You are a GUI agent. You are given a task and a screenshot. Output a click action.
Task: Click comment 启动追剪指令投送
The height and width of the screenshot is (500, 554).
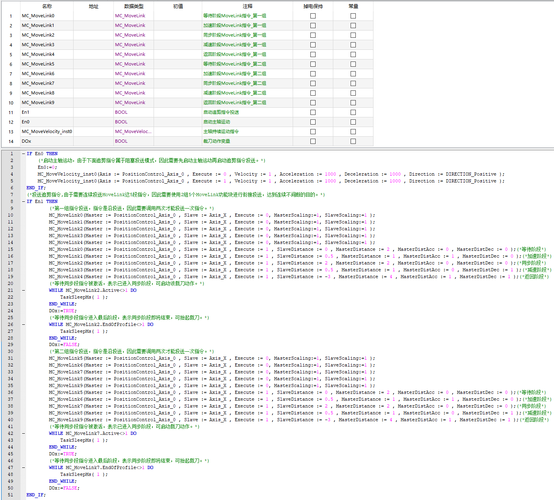tap(221, 113)
